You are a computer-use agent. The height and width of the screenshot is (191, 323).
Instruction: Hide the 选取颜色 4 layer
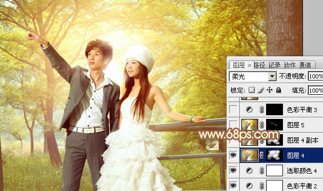coord(233,170)
